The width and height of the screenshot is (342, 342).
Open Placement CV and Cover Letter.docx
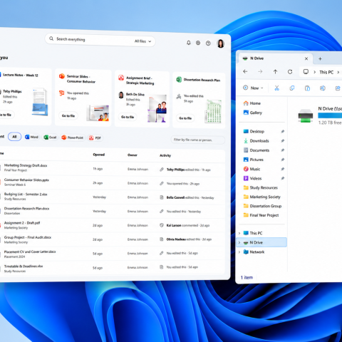(30, 252)
